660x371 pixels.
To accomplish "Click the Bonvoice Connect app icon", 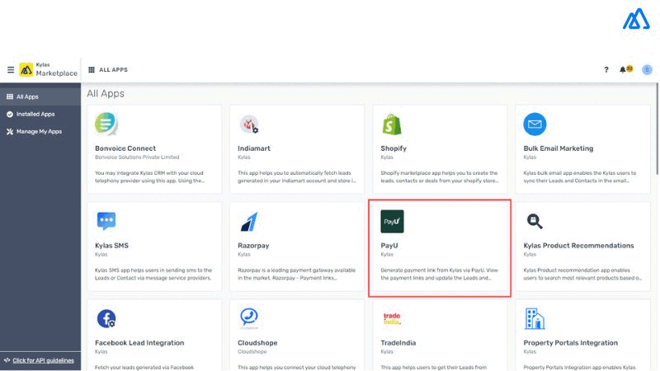I will click(x=107, y=124).
